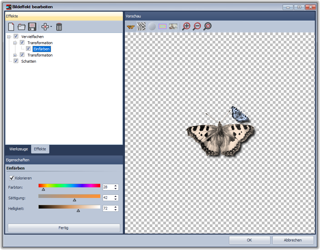This screenshot has height=250, width=320.
Task: Select the butterfly preview image
Action: (131, 26)
